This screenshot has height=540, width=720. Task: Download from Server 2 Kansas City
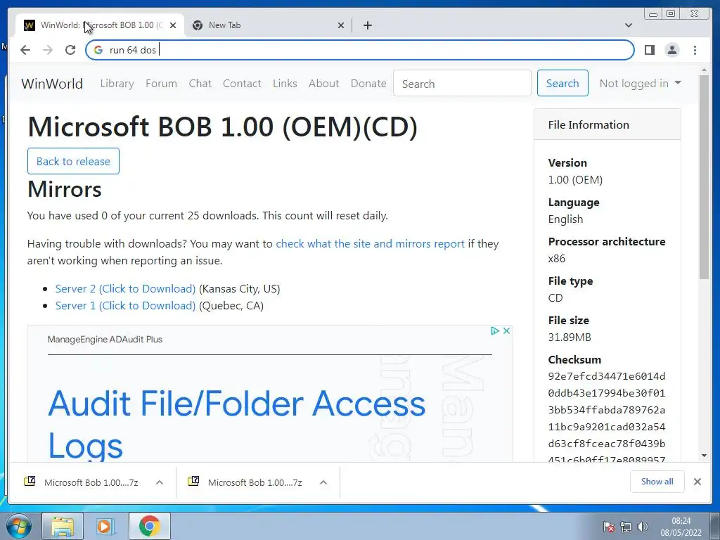coord(125,289)
